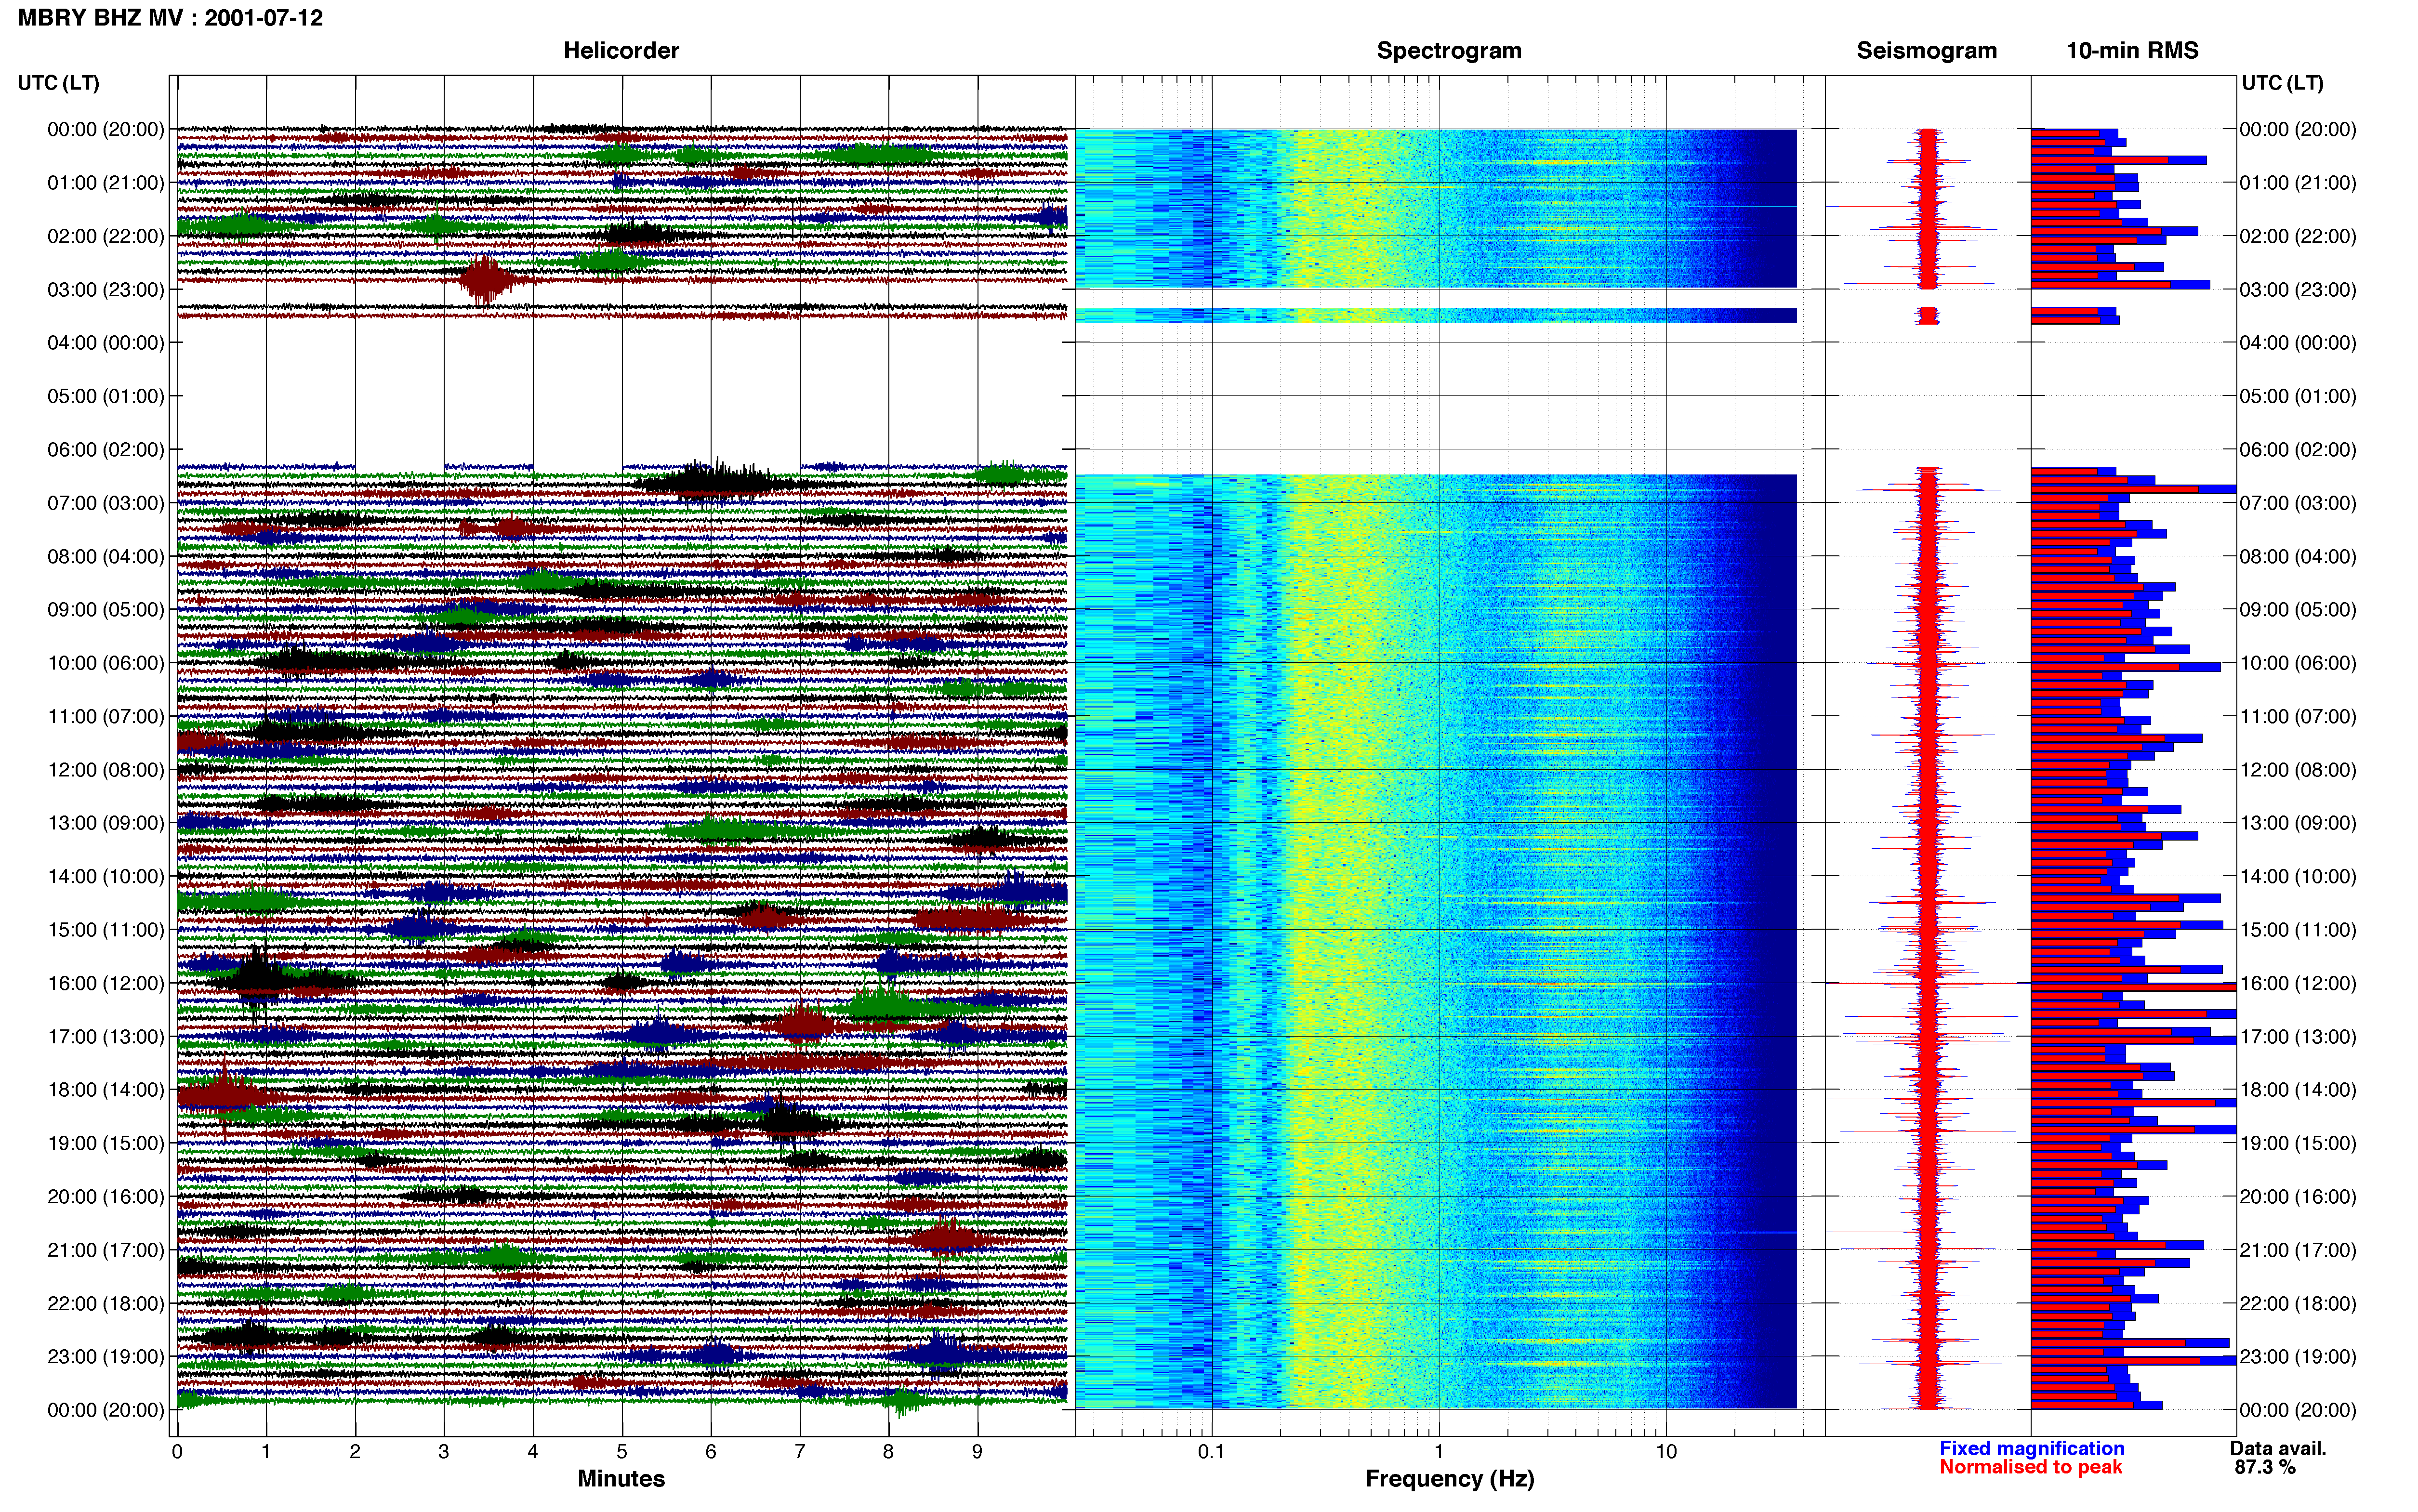Click the Data avail. label
This screenshot has width=2418, height=1512.
[2278, 1448]
